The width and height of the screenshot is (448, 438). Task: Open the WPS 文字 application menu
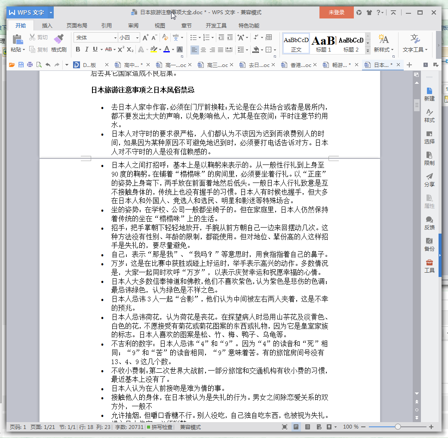30,12
